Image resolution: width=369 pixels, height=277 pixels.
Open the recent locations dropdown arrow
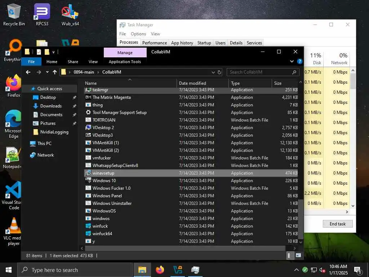pos(47,72)
